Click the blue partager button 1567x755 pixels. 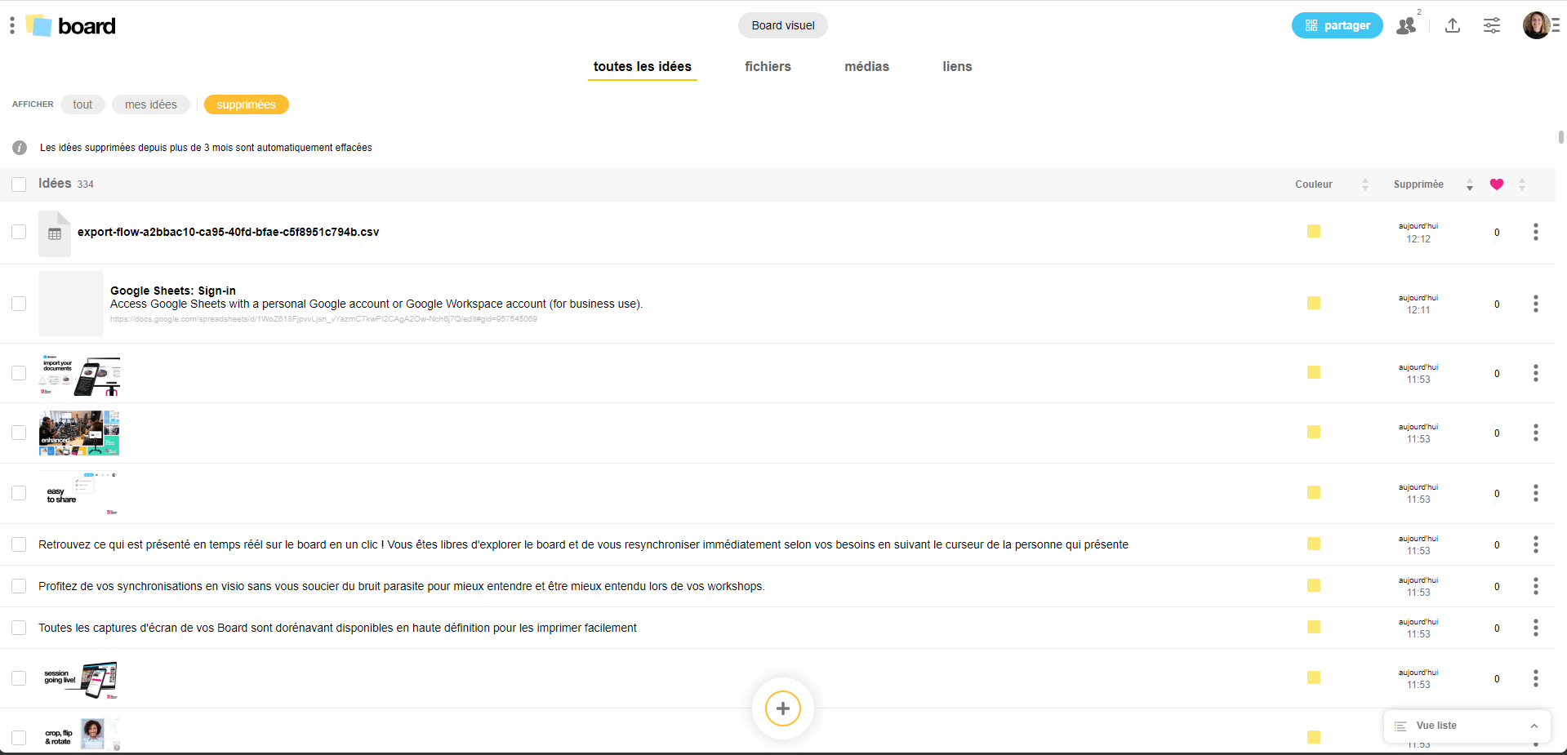[1337, 26]
